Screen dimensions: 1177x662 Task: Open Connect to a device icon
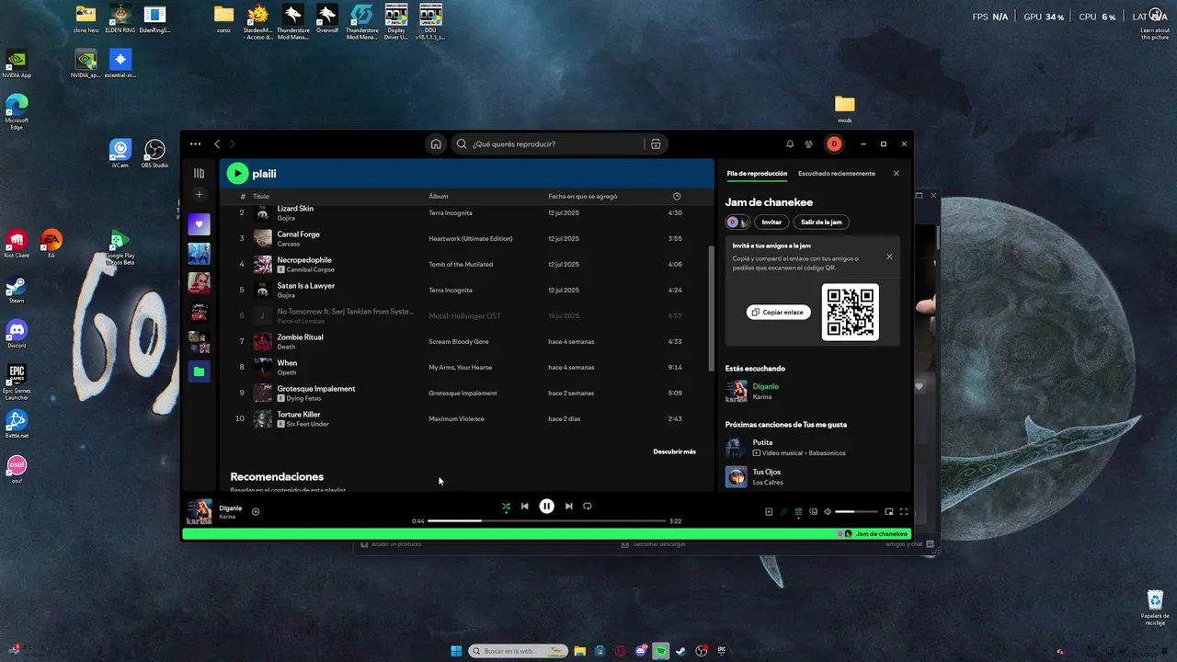tap(813, 512)
